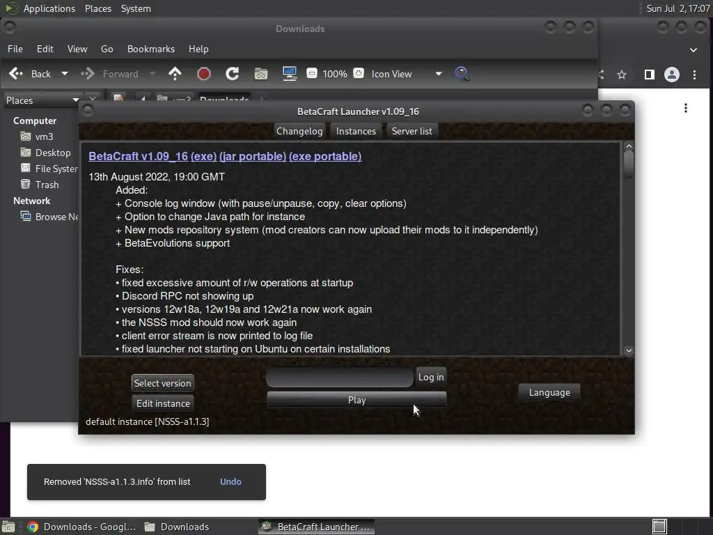Click the changelog scrollbar thumb

click(x=629, y=164)
